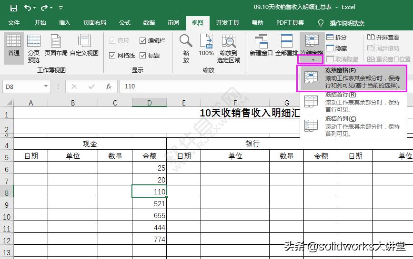Screen dimensions: 413x259
Task: Click 并排查看 view side by side
Action: (x=383, y=37)
